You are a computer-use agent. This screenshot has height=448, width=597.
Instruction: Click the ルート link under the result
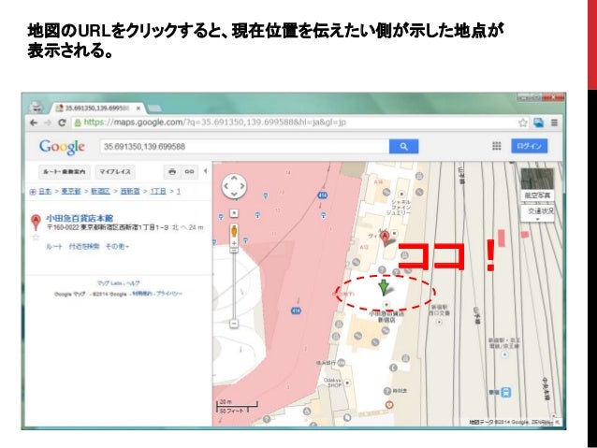(53, 247)
